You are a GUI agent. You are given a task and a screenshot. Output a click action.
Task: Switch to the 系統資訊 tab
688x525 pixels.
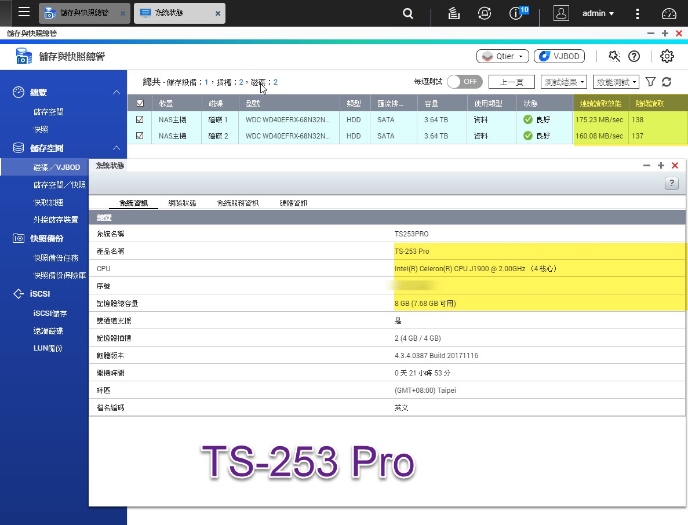tap(133, 203)
